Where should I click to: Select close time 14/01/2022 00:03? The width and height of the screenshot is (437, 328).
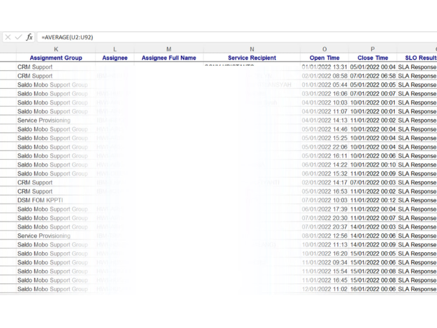(373, 227)
